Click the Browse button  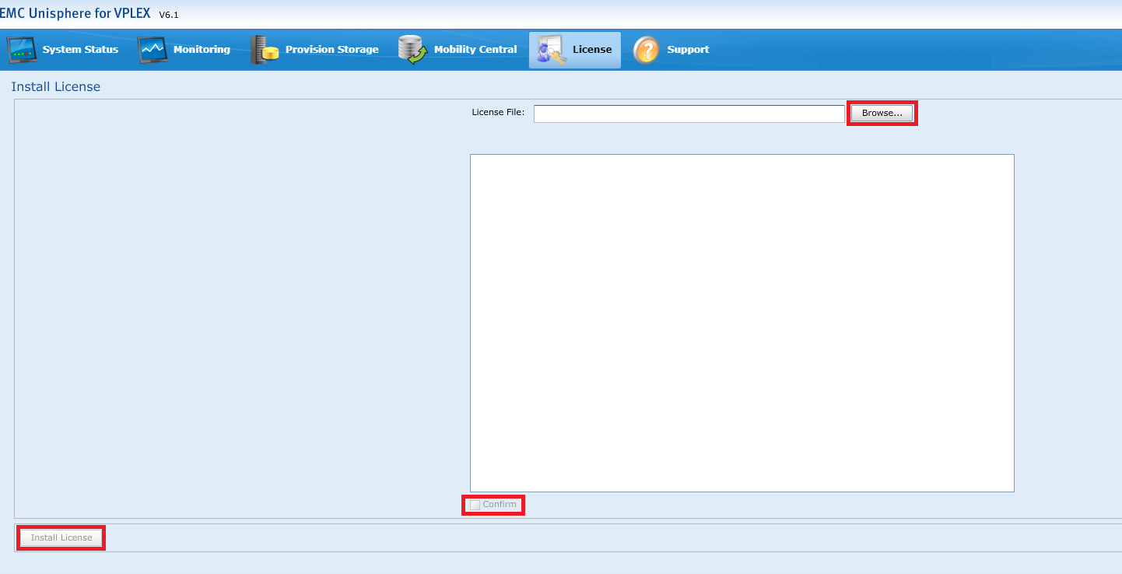(x=881, y=112)
